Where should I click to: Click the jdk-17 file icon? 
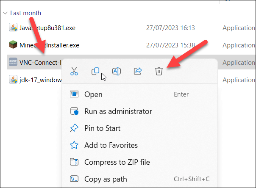pos(13,80)
